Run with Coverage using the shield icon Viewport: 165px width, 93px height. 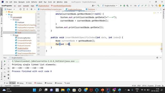tap(128, 6)
